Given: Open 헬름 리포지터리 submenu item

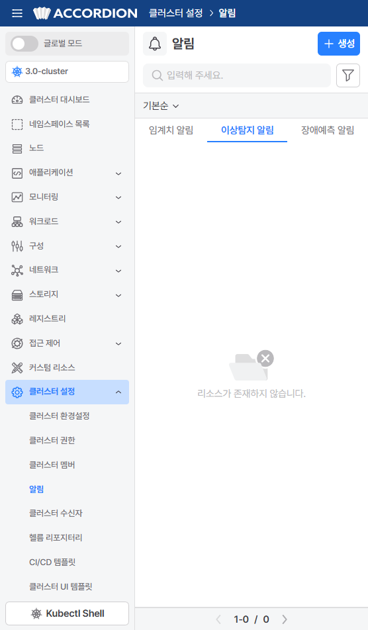Looking at the screenshot, I should [x=56, y=537].
